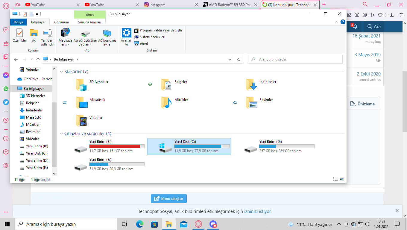The width and height of the screenshot is (407, 230).
Task: Open WhatsApp in the Opera sidebar
Action: tap(6, 89)
